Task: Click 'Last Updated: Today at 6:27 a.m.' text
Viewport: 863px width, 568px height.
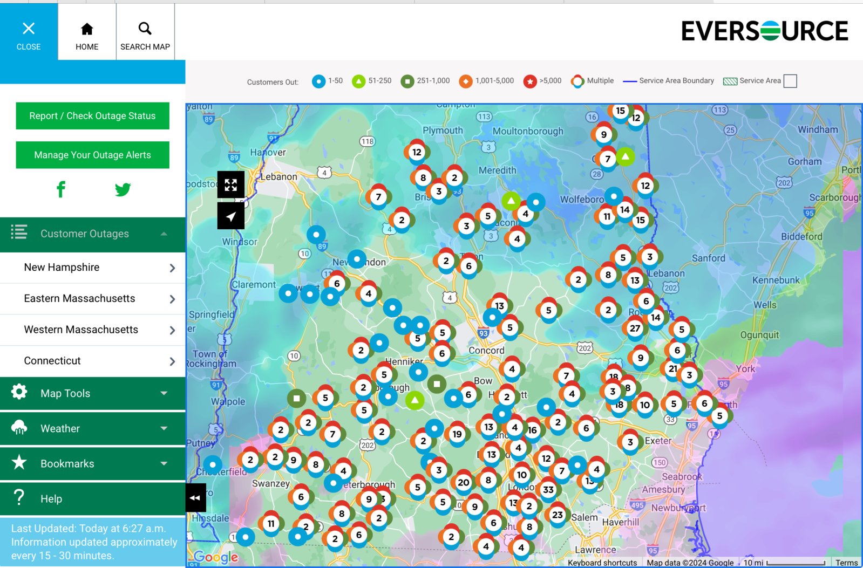Action: coord(89,529)
